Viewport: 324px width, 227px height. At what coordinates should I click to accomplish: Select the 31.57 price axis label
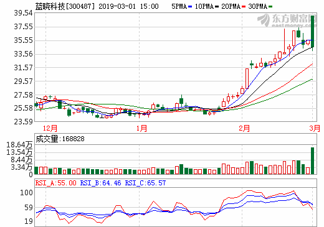coord(24,68)
